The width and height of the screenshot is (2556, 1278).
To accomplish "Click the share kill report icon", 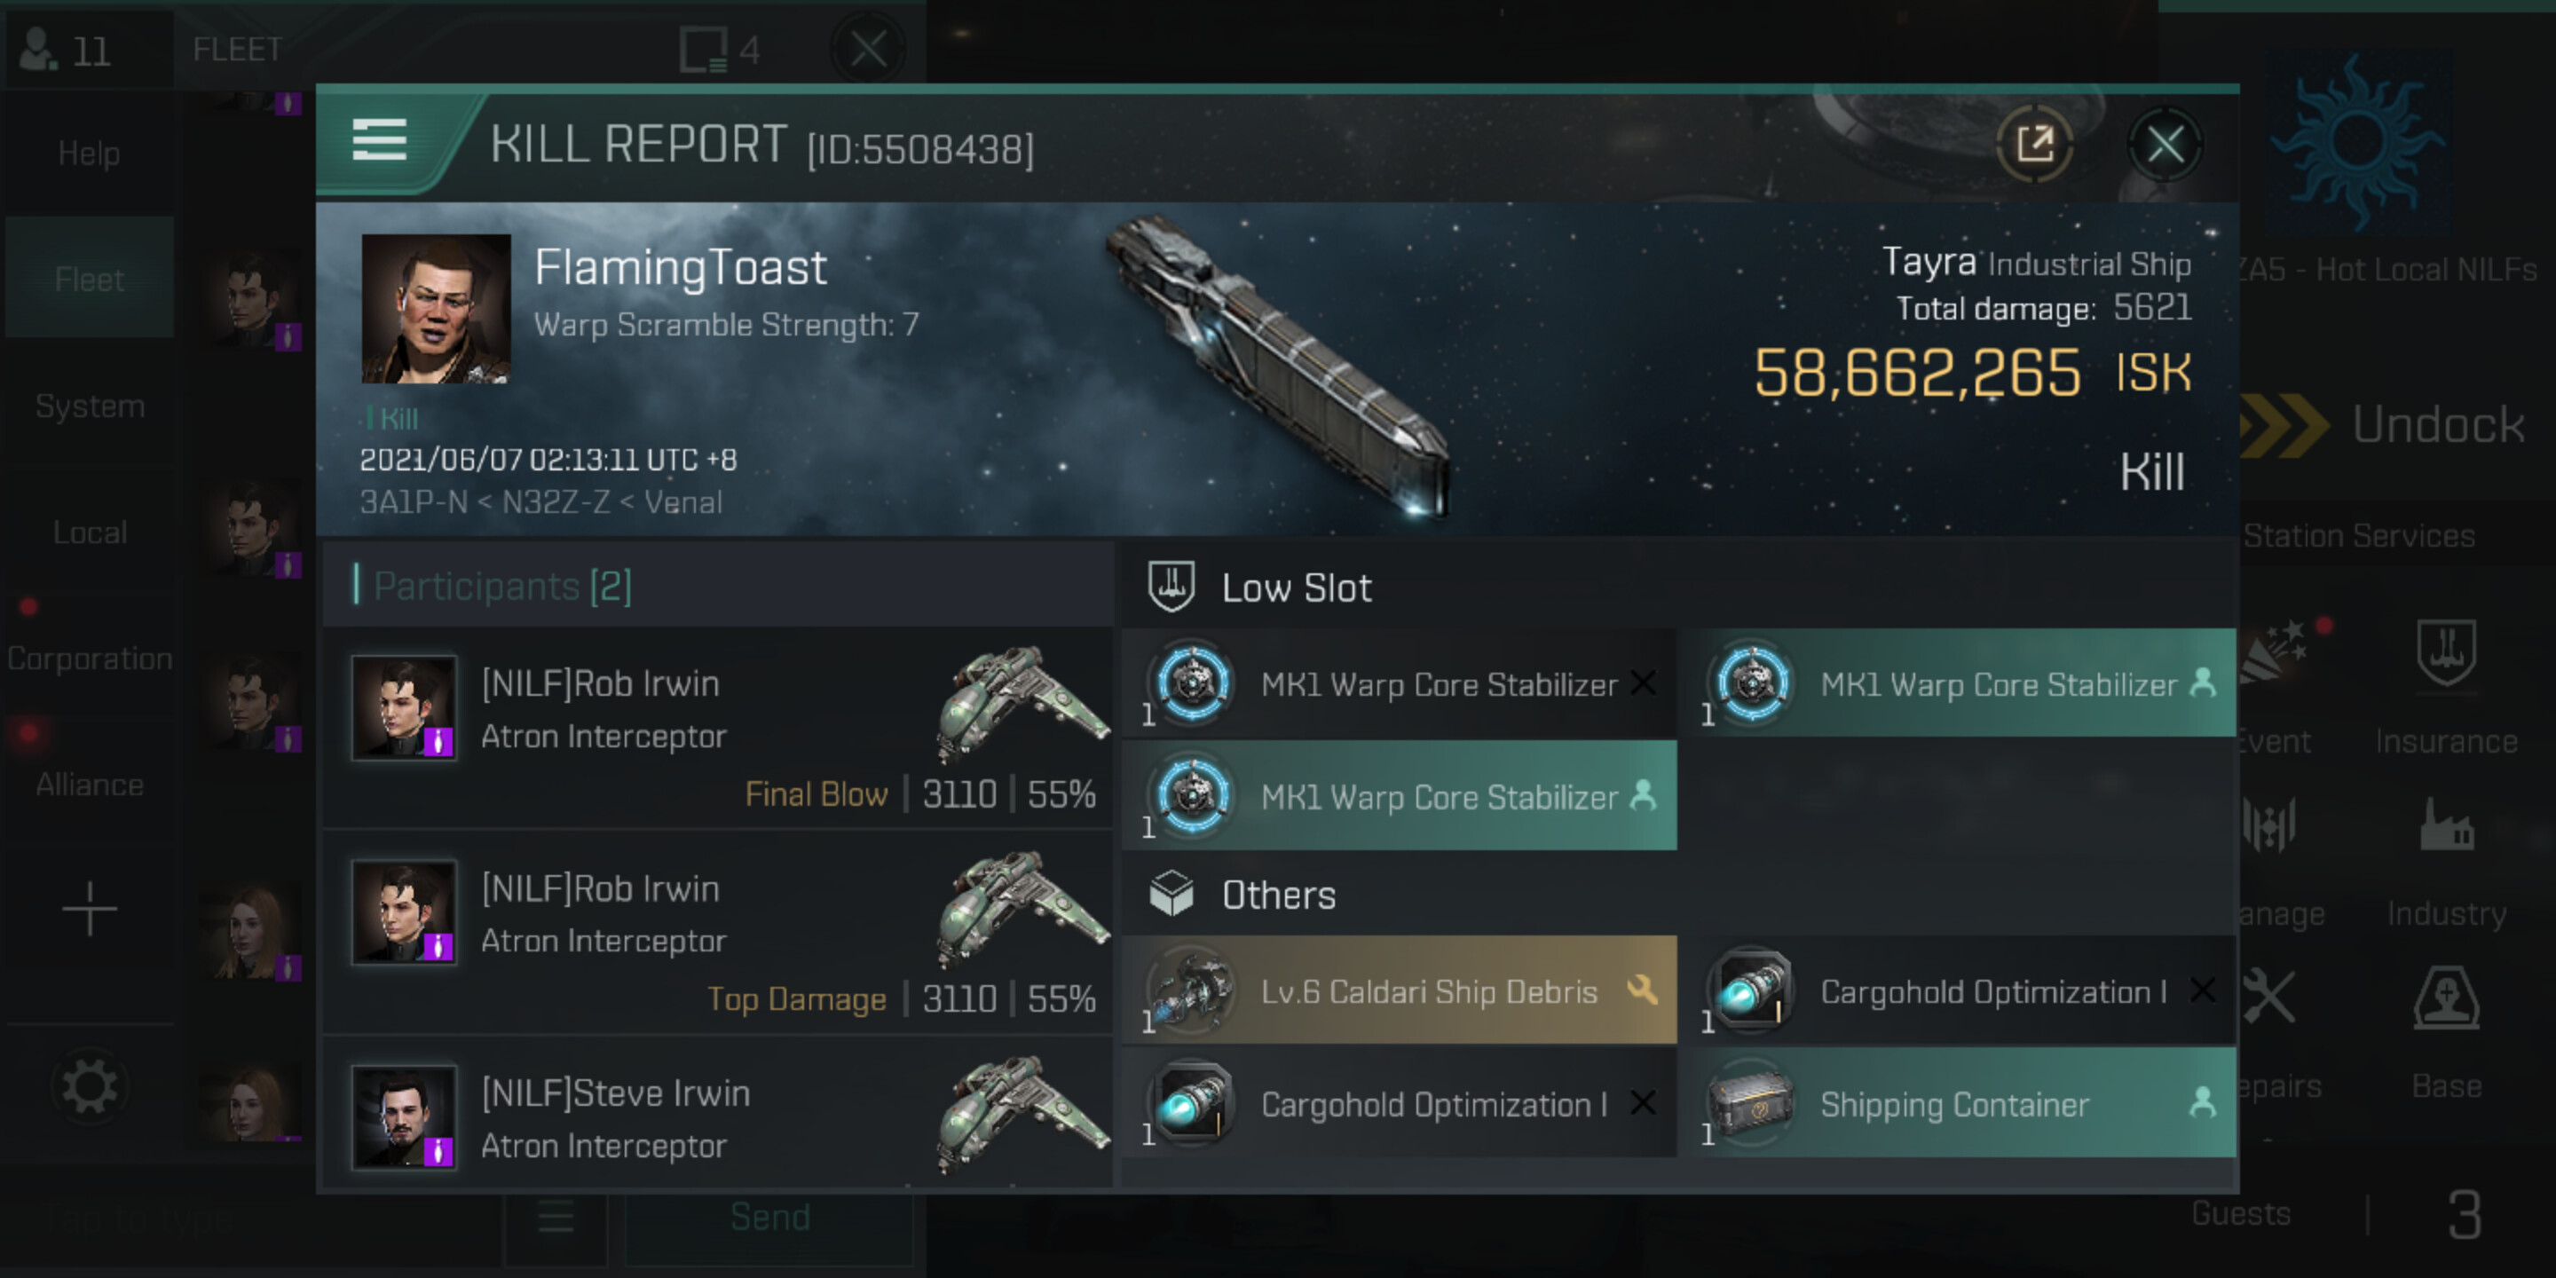I will (2033, 145).
